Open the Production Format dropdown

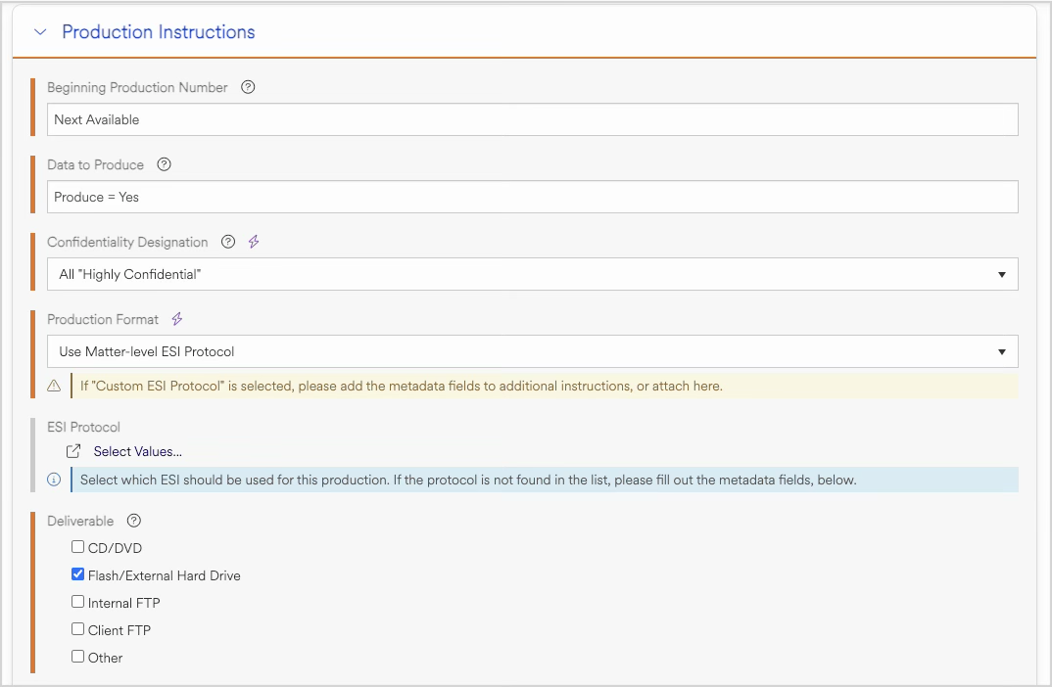point(532,351)
